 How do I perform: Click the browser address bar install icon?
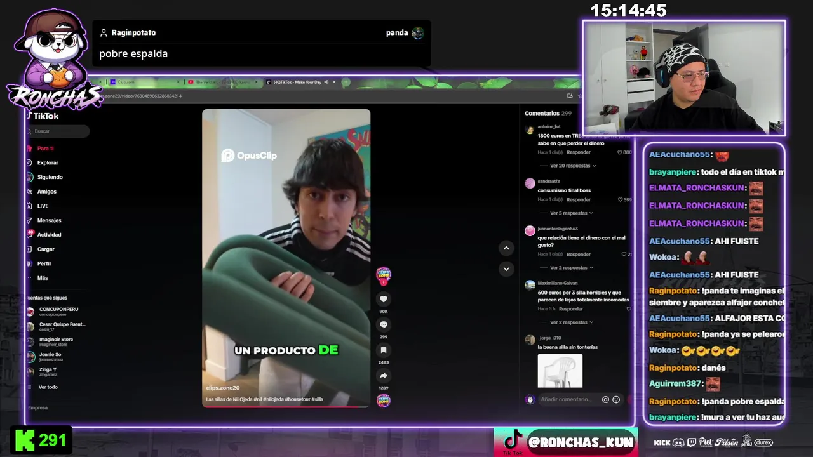click(570, 96)
